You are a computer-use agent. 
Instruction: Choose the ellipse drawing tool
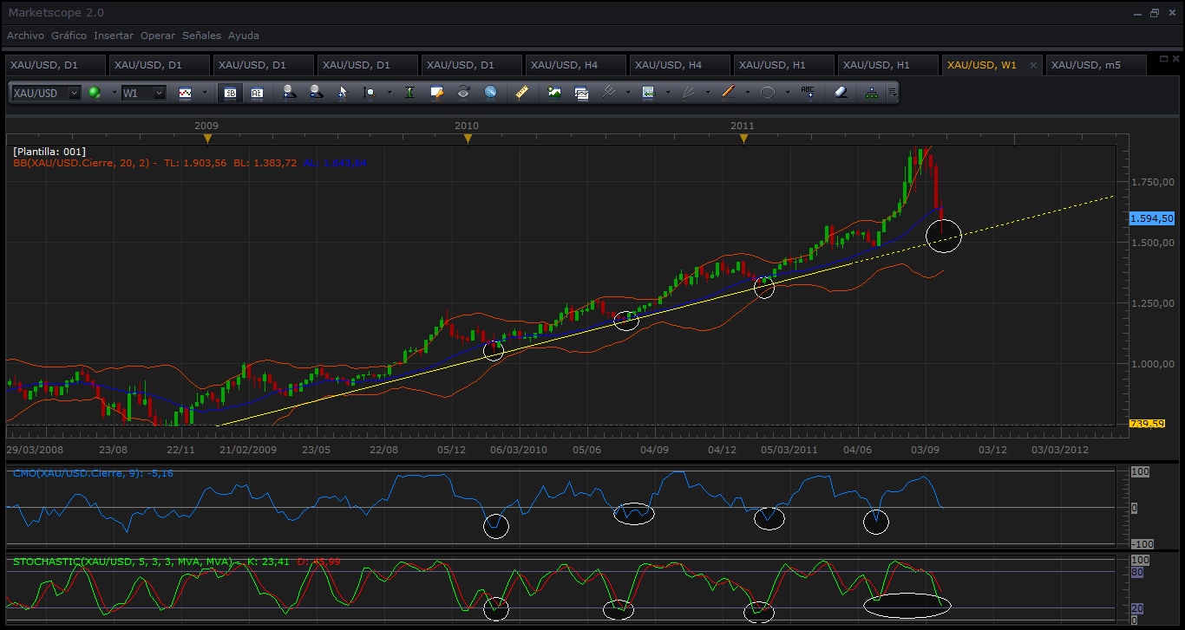point(768,92)
